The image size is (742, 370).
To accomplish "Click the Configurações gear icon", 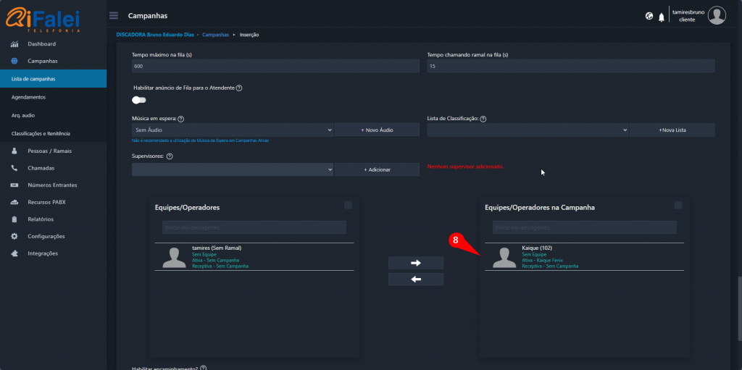I will click(14, 236).
